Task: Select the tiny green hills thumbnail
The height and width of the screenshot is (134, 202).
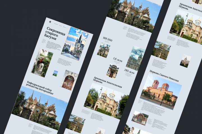Action: [x=55, y=73]
